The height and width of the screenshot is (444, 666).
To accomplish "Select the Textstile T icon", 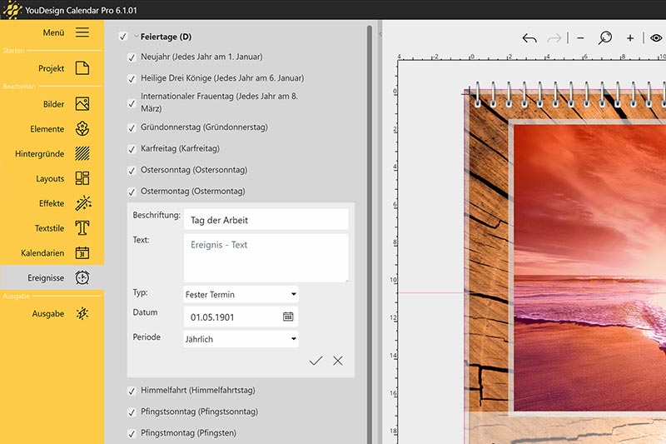I will 82,228.
